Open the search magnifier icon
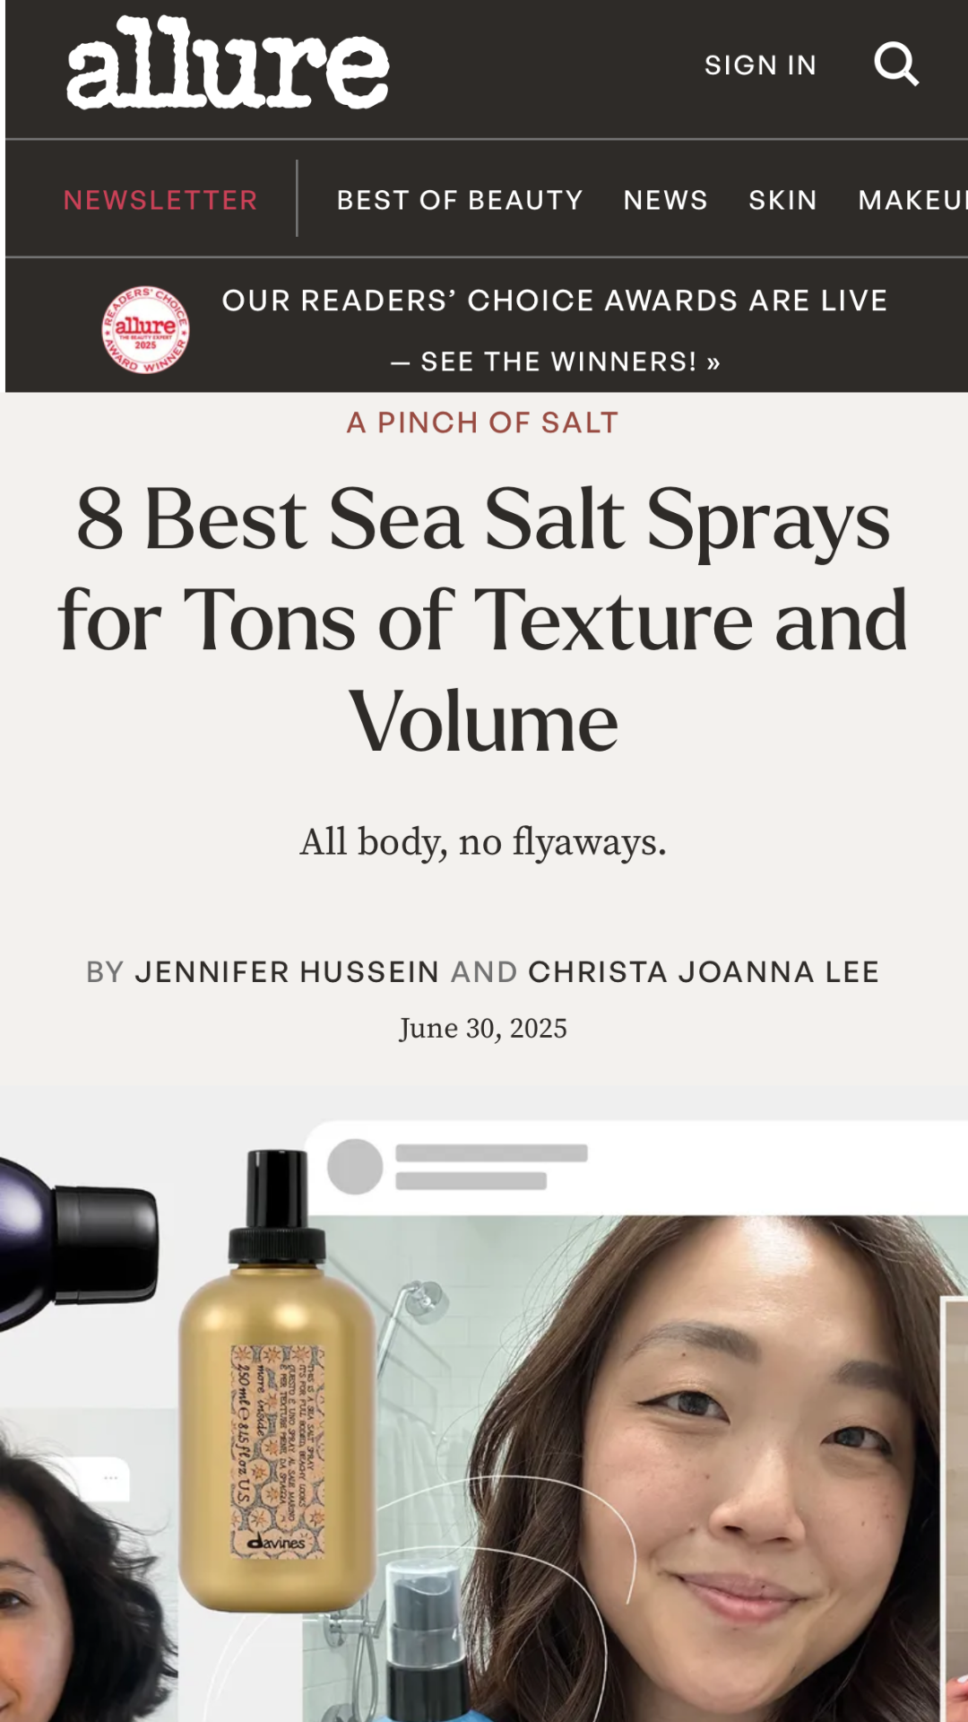 pos(896,65)
